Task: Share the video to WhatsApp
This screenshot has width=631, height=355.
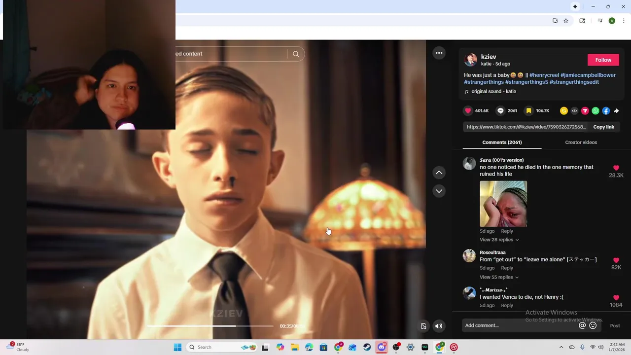Action: point(596,111)
